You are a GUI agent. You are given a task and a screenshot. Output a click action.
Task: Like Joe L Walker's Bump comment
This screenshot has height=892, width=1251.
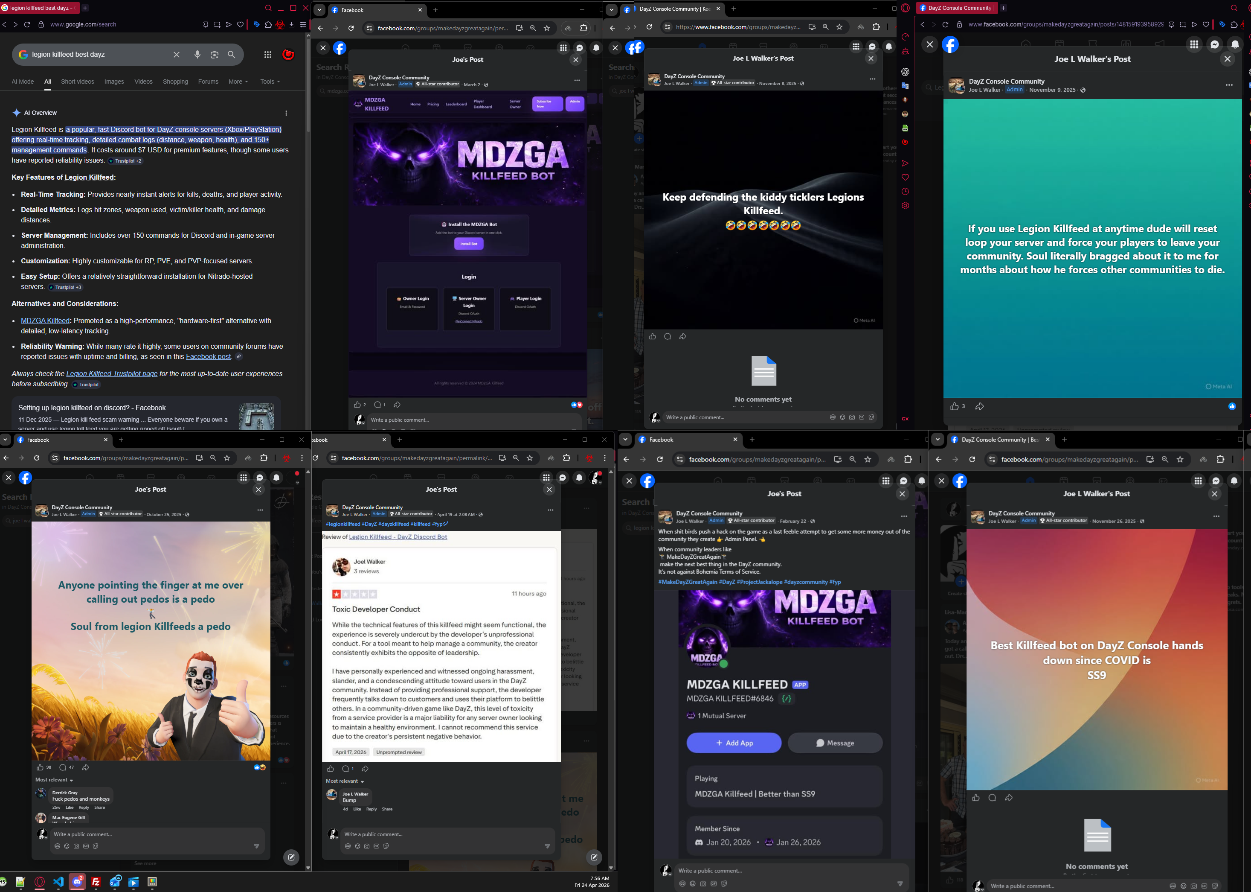[357, 809]
